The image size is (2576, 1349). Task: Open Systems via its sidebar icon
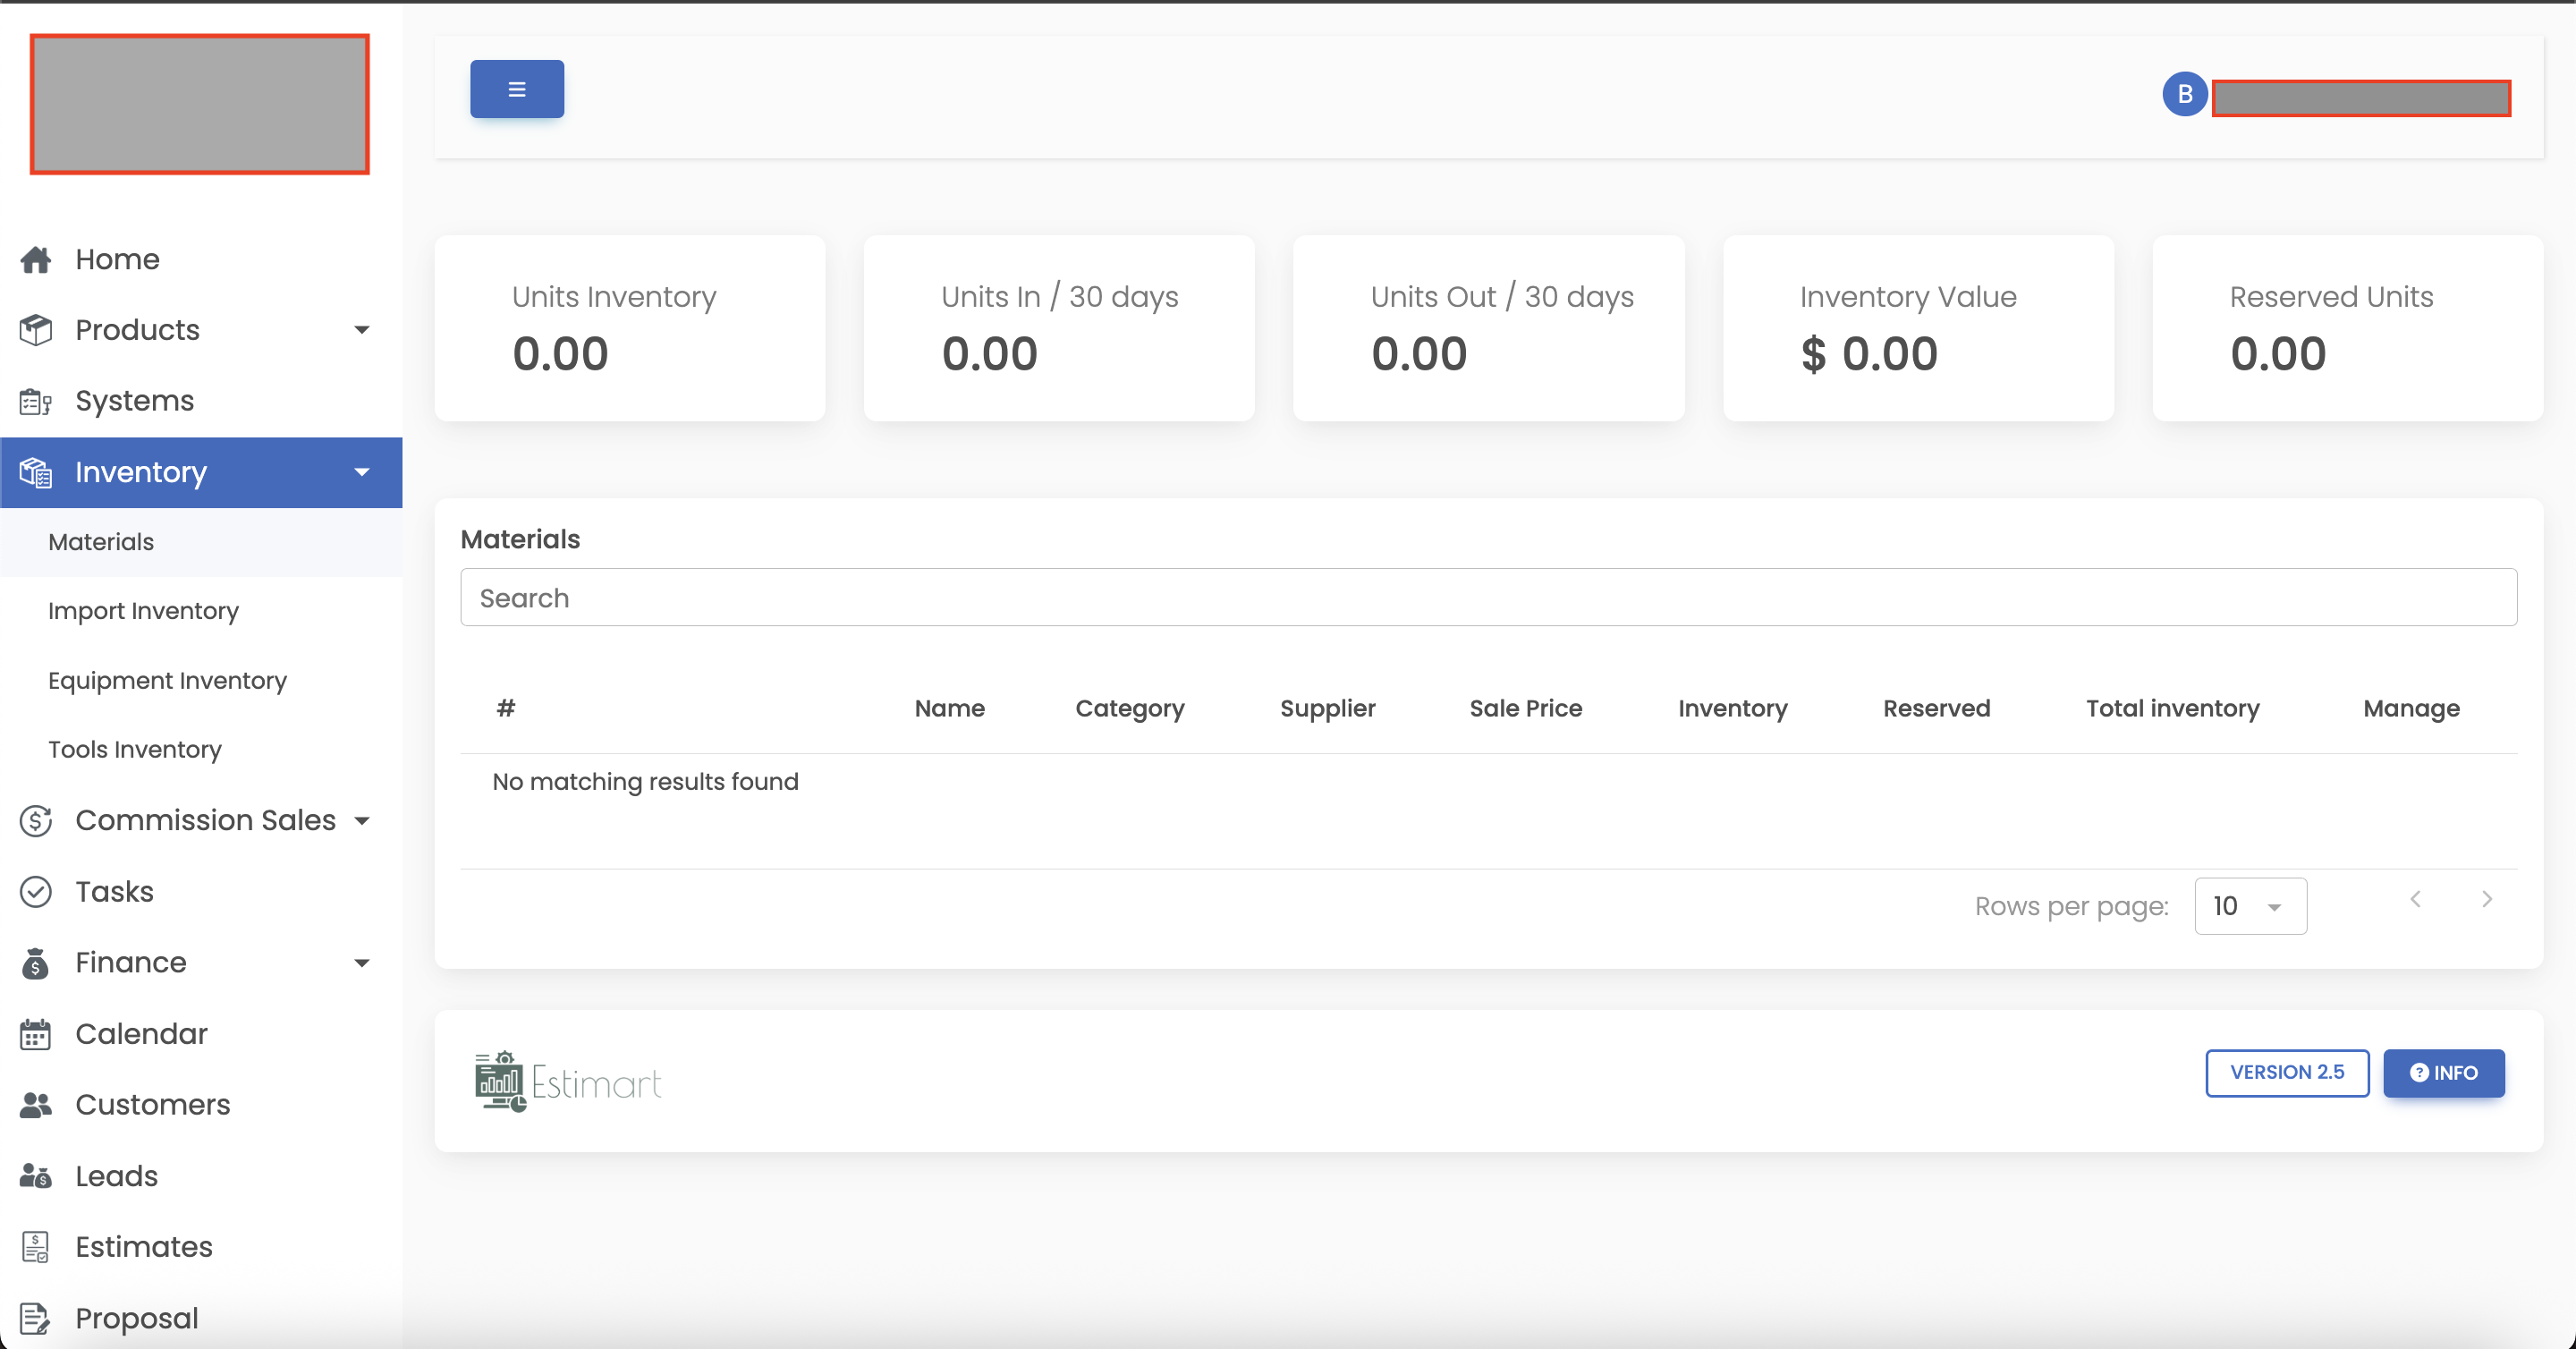36,401
